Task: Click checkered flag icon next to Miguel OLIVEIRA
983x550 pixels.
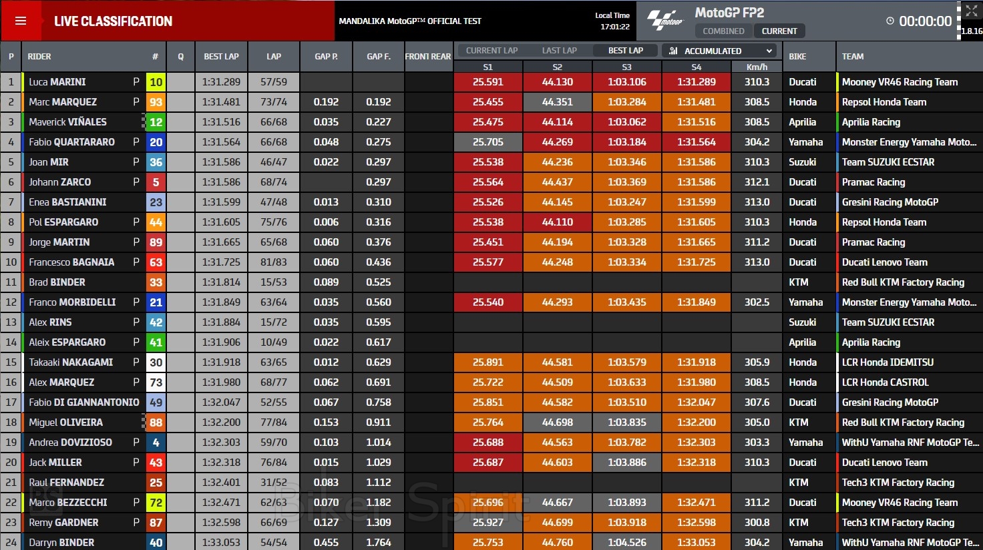Action: pyautogui.click(x=144, y=423)
